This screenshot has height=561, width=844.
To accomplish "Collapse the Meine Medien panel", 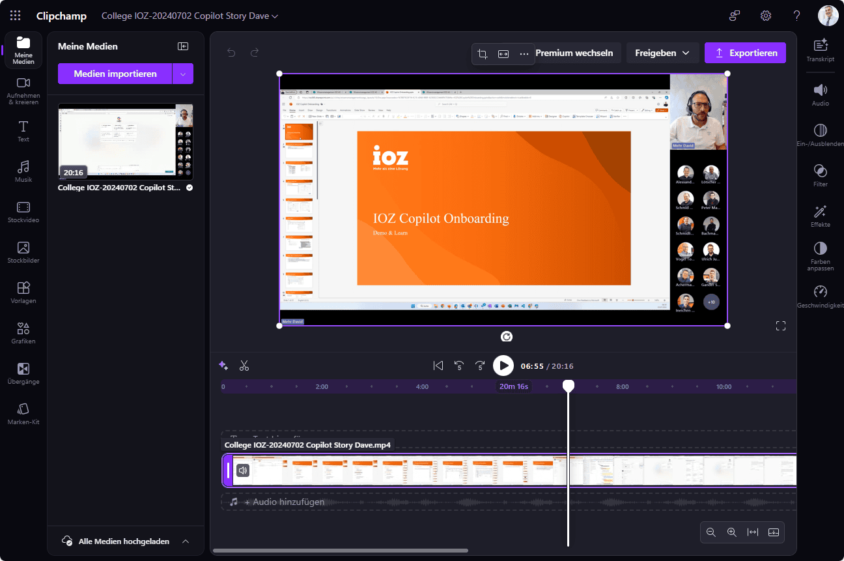I will [183, 46].
